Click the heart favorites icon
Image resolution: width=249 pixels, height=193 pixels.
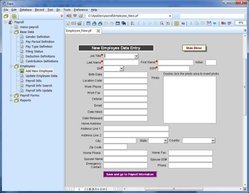click(x=75, y=16)
